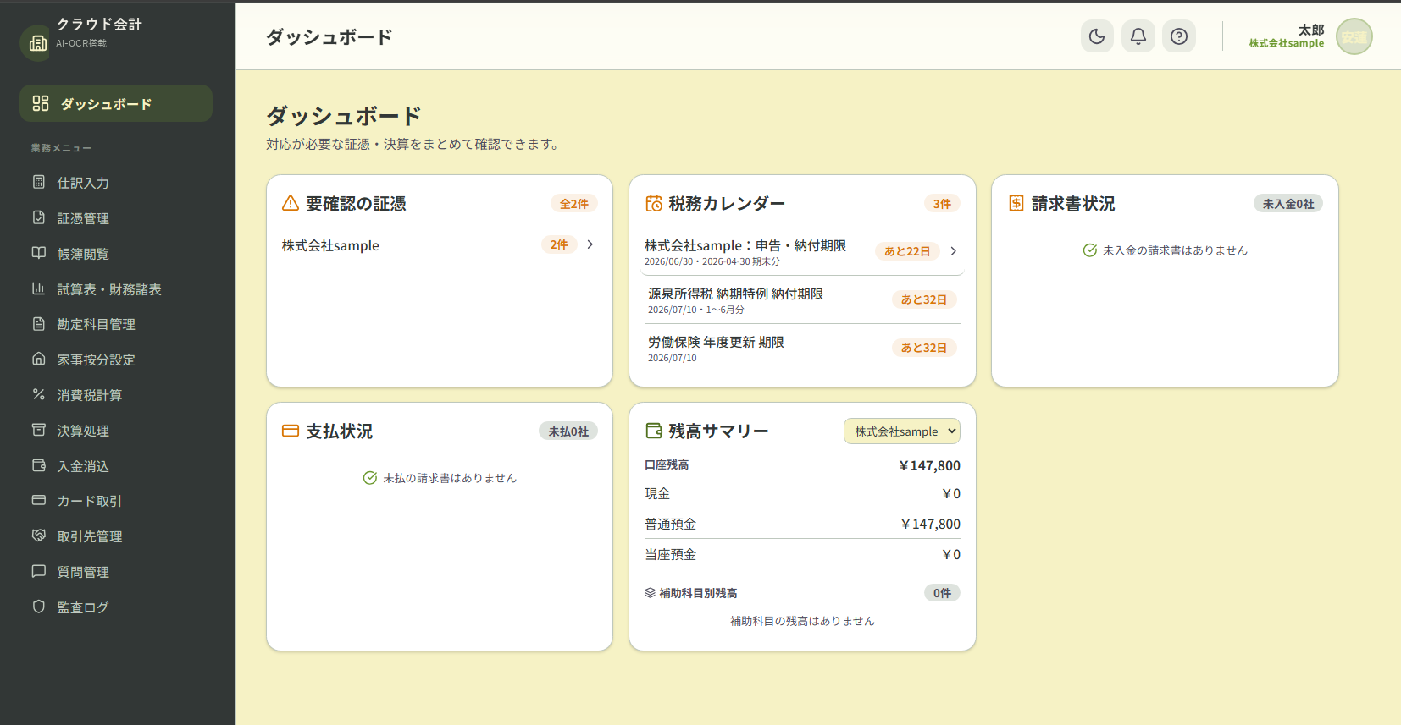Click the クラウド会計 building logo icon
Viewport: 1401px width, 725px height.
(37, 42)
